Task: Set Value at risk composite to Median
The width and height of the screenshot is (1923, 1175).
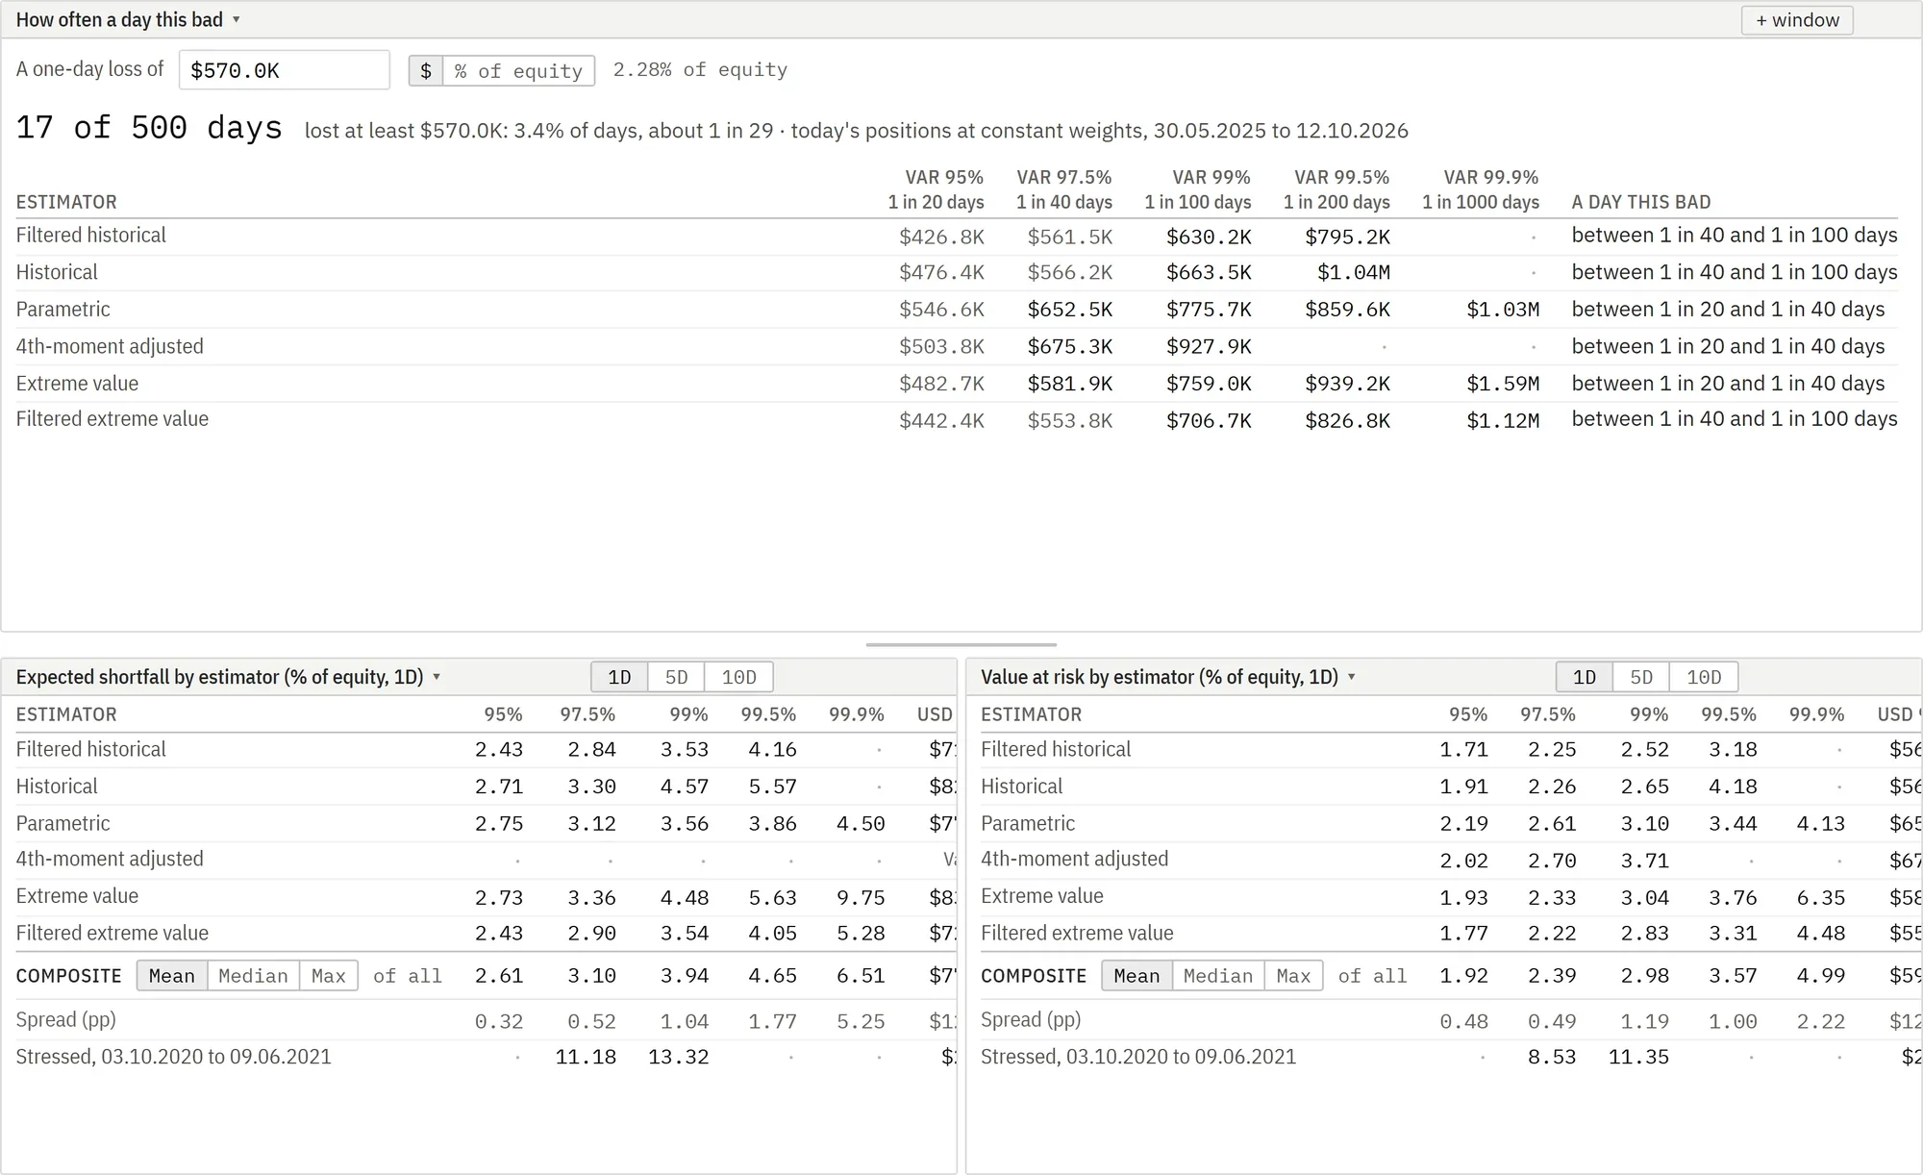Action: (x=1218, y=976)
